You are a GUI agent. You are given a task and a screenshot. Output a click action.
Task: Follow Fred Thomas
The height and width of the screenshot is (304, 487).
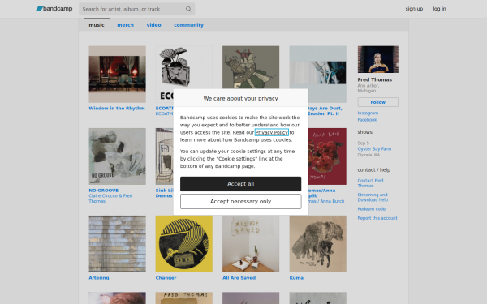click(378, 102)
